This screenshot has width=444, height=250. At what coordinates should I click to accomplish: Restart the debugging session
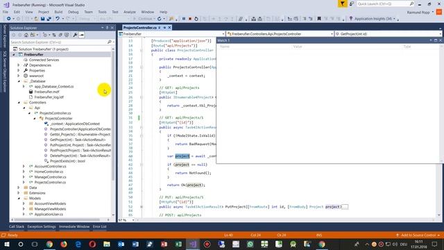[x=196, y=19]
